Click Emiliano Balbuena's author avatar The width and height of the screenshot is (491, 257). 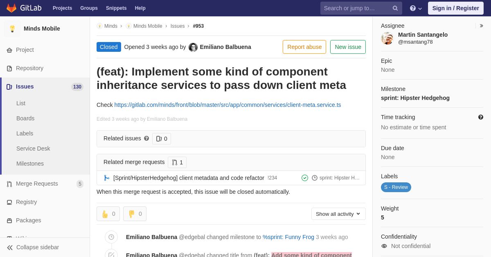point(193,47)
